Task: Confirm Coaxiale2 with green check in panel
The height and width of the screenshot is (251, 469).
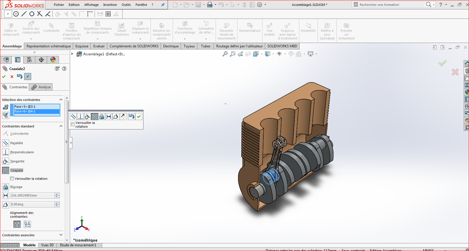Action: coord(4,77)
